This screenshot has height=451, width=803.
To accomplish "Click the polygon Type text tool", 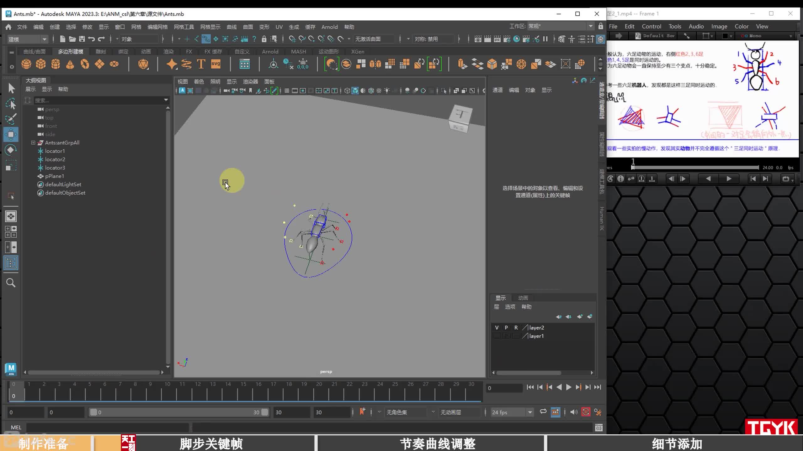I will point(201,64).
